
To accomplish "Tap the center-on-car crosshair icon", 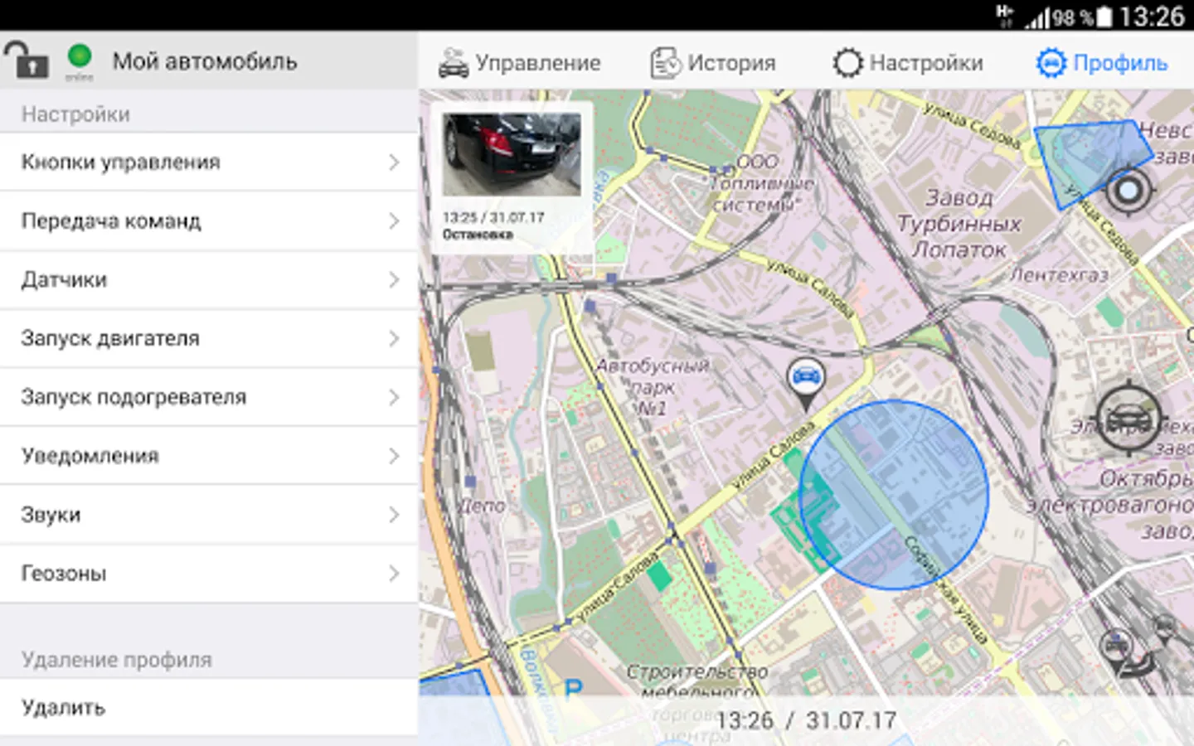I will pyautogui.click(x=1127, y=419).
